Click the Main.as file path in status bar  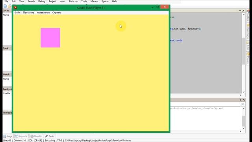98,140
